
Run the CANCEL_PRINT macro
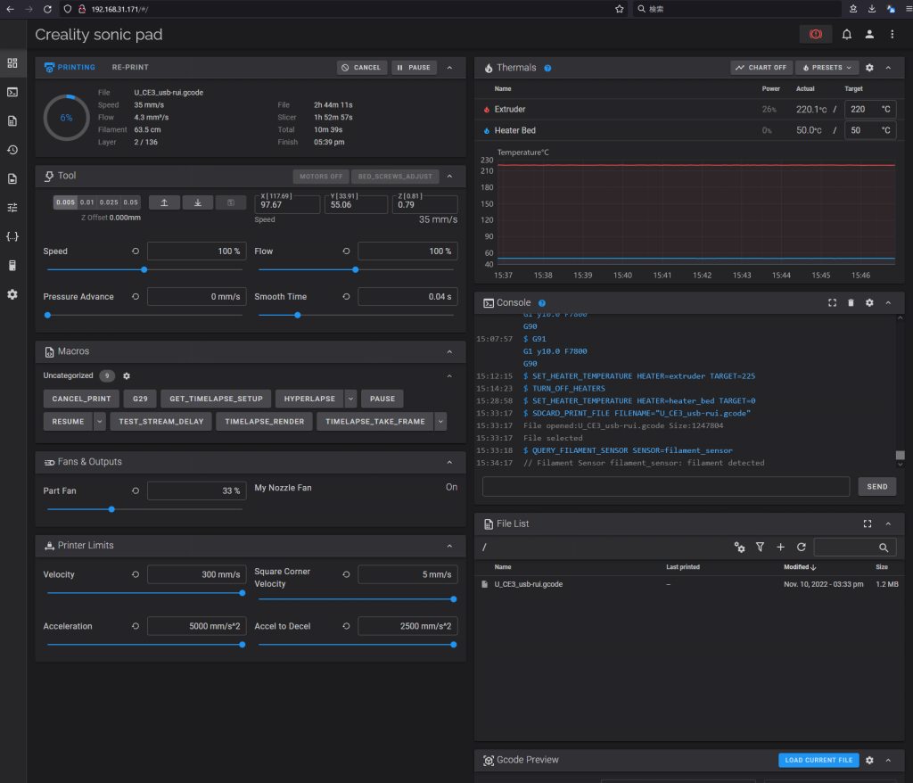[81, 399]
